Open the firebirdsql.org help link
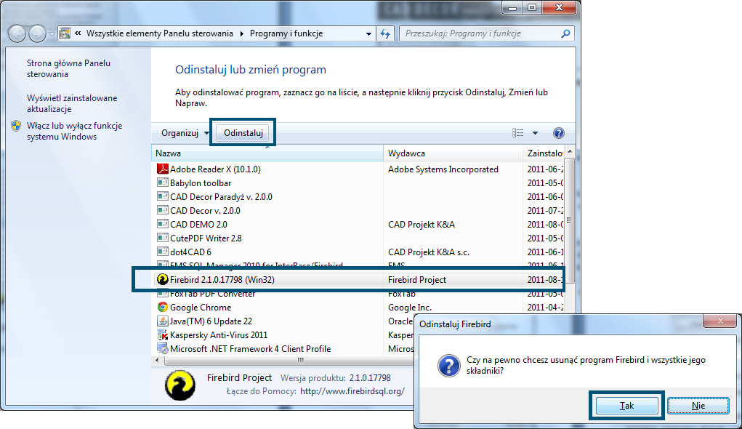 pyautogui.click(x=352, y=391)
